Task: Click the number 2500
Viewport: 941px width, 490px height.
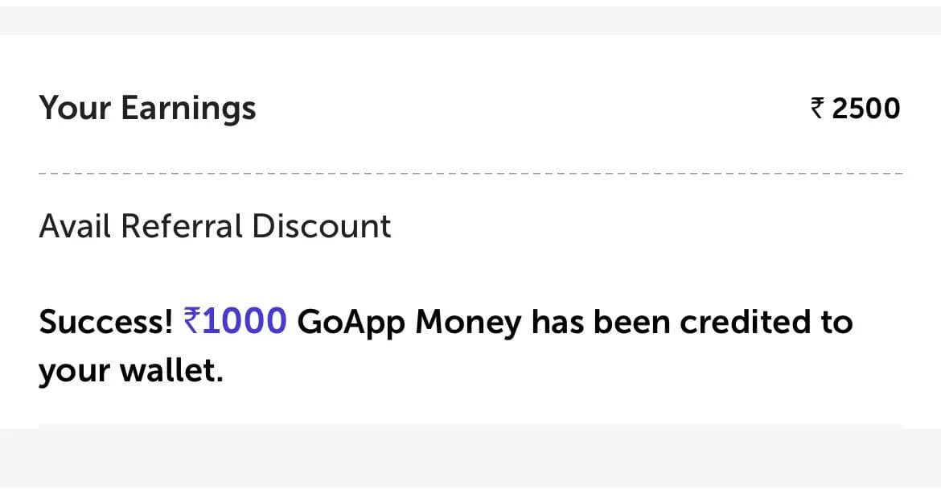Action: (866, 109)
